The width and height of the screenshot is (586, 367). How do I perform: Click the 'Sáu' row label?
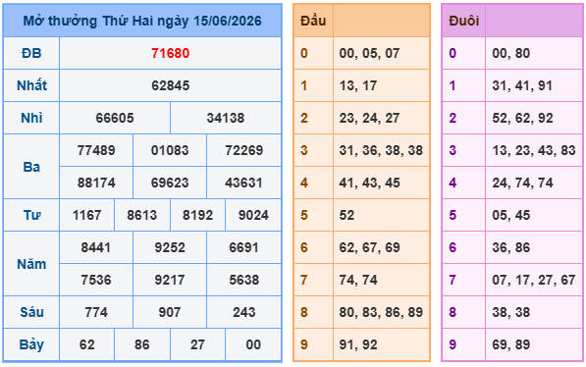click(x=31, y=312)
